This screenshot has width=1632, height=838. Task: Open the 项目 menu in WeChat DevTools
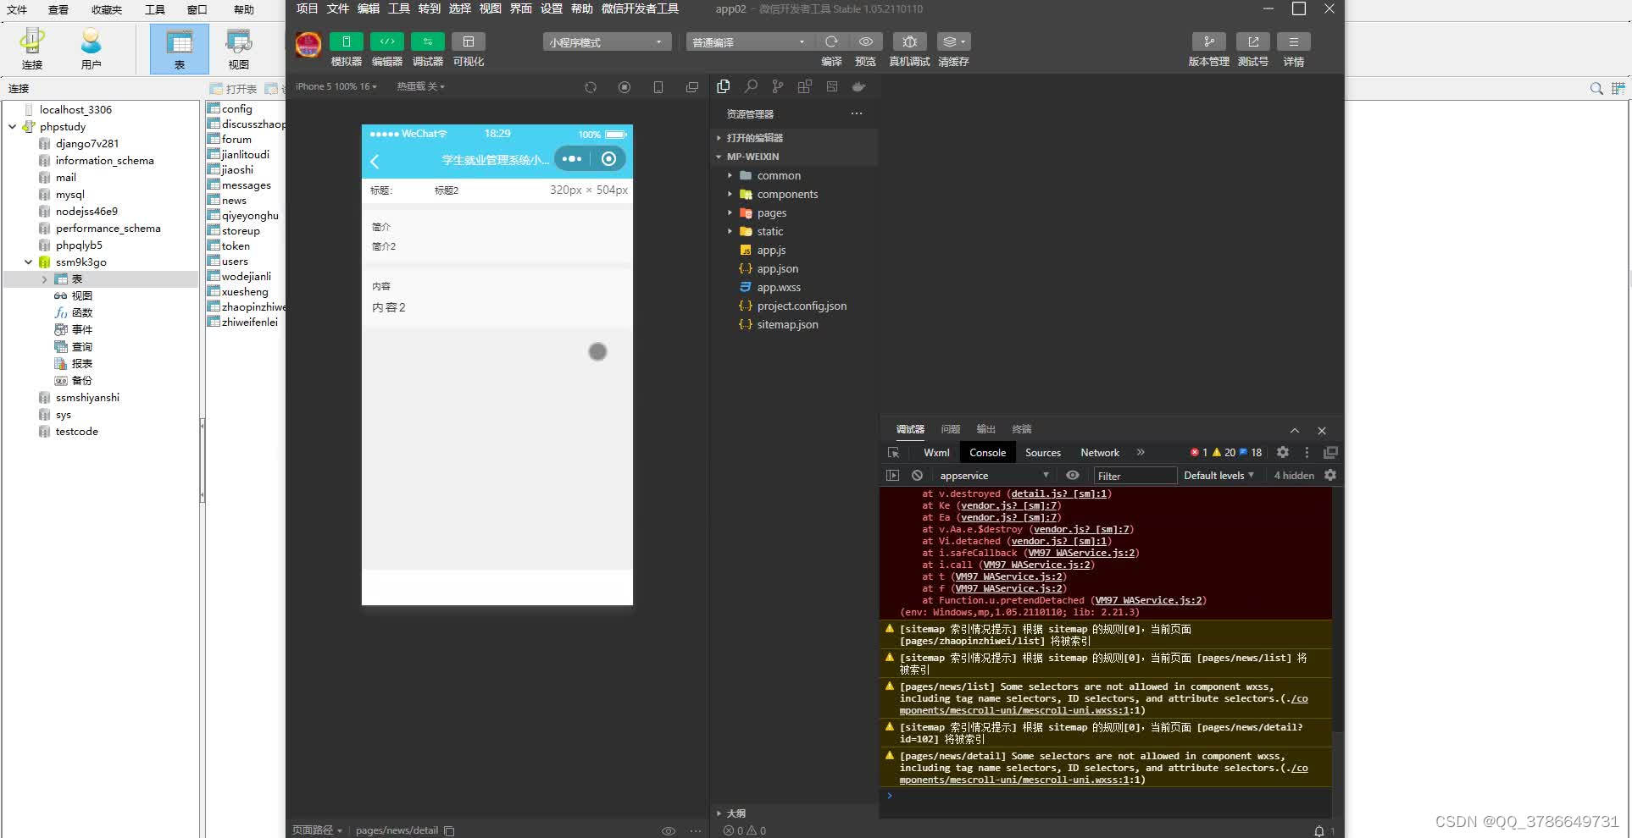tap(307, 8)
